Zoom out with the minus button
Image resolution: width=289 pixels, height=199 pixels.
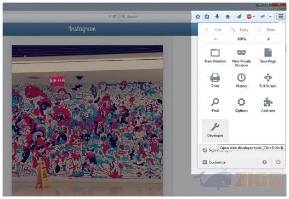[216, 39]
